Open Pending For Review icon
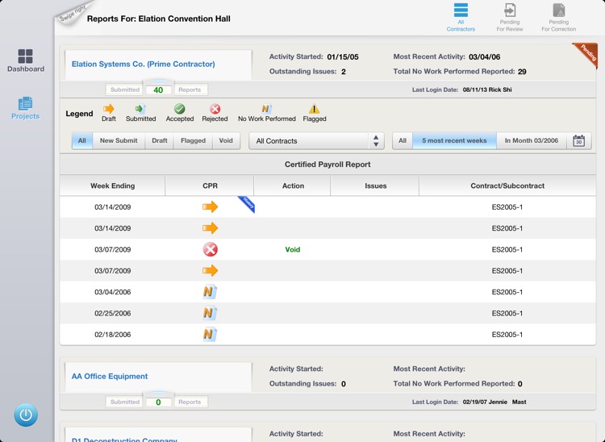 coord(510,18)
